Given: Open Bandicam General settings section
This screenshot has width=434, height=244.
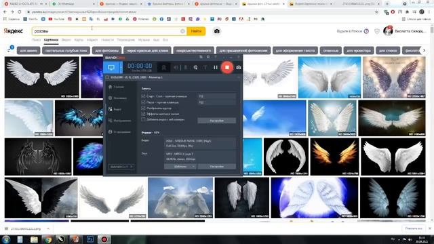Looking at the screenshot, I should (x=117, y=98).
